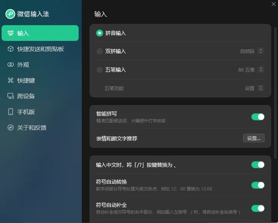Open the 86 五笔 scheme dropdown

pos(251,70)
